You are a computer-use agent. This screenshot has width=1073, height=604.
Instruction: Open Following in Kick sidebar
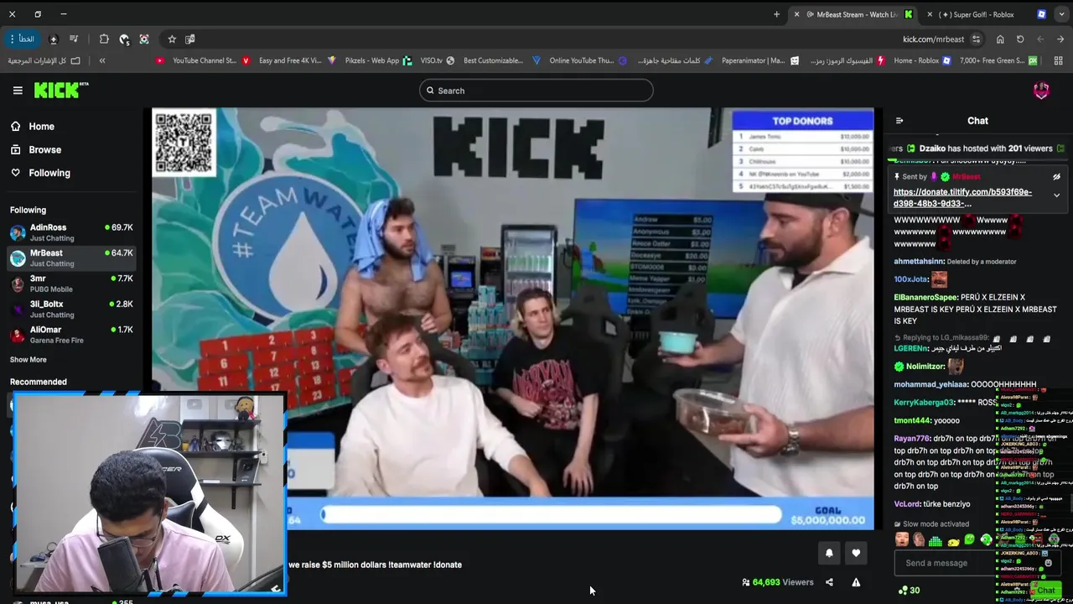pyautogui.click(x=40, y=173)
